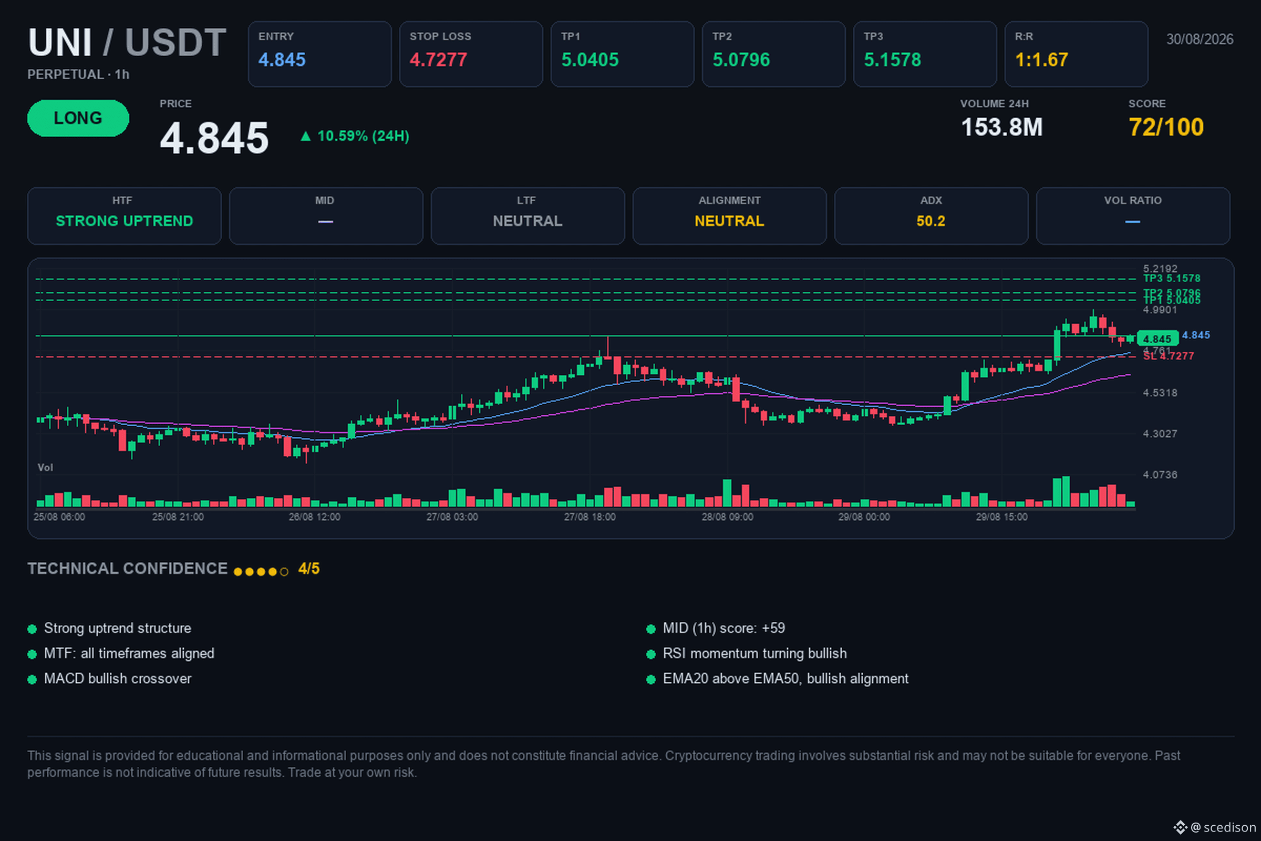
Task: Select the 10.59% (24H) change text
Action: click(363, 136)
